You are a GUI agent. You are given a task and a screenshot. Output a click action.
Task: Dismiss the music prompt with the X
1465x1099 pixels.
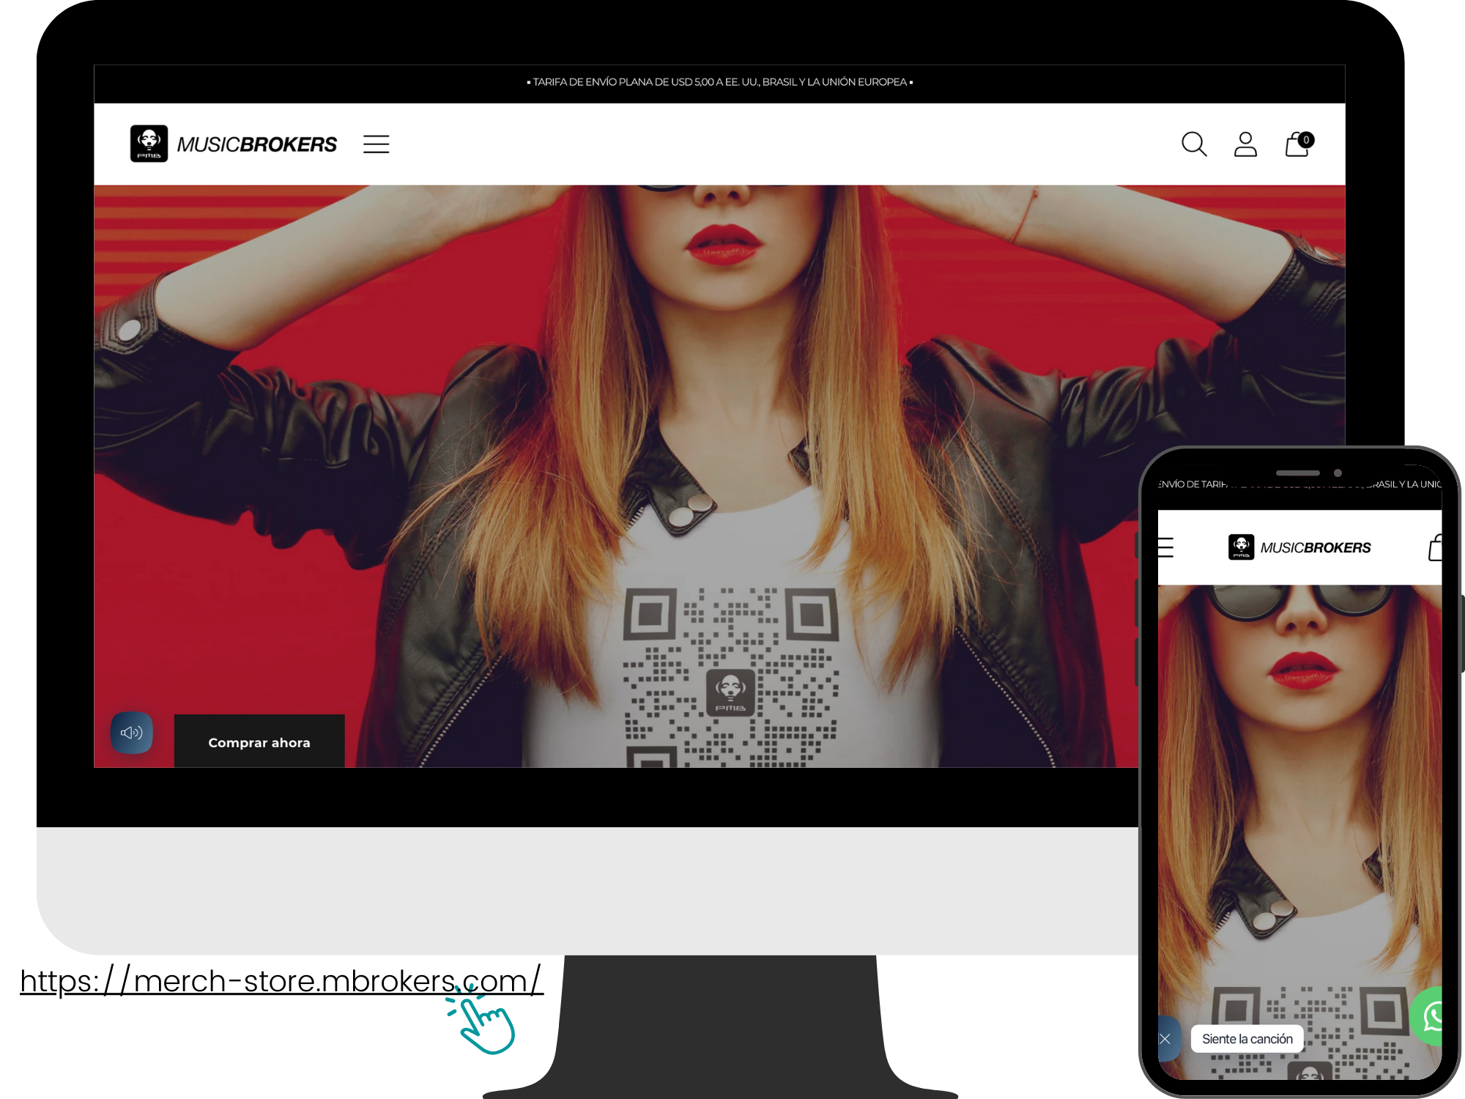pos(1165,1039)
